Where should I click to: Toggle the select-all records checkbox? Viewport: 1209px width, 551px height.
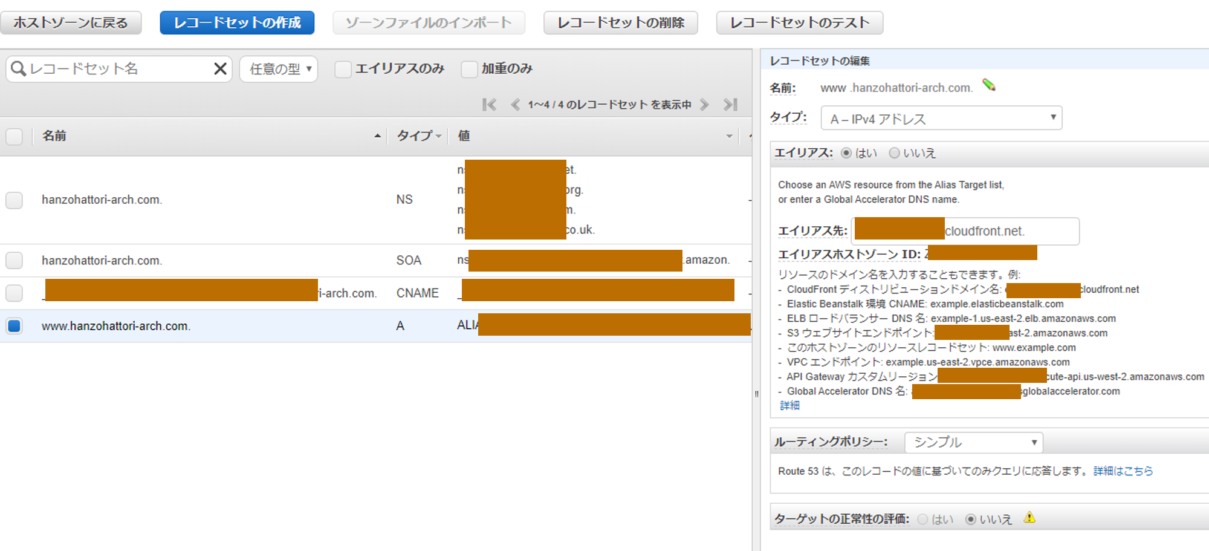(x=14, y=137)
